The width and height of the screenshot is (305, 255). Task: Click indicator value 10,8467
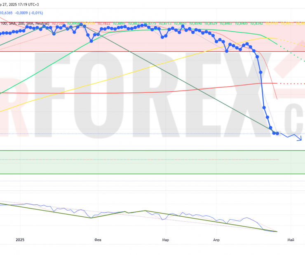coord(226,23)
